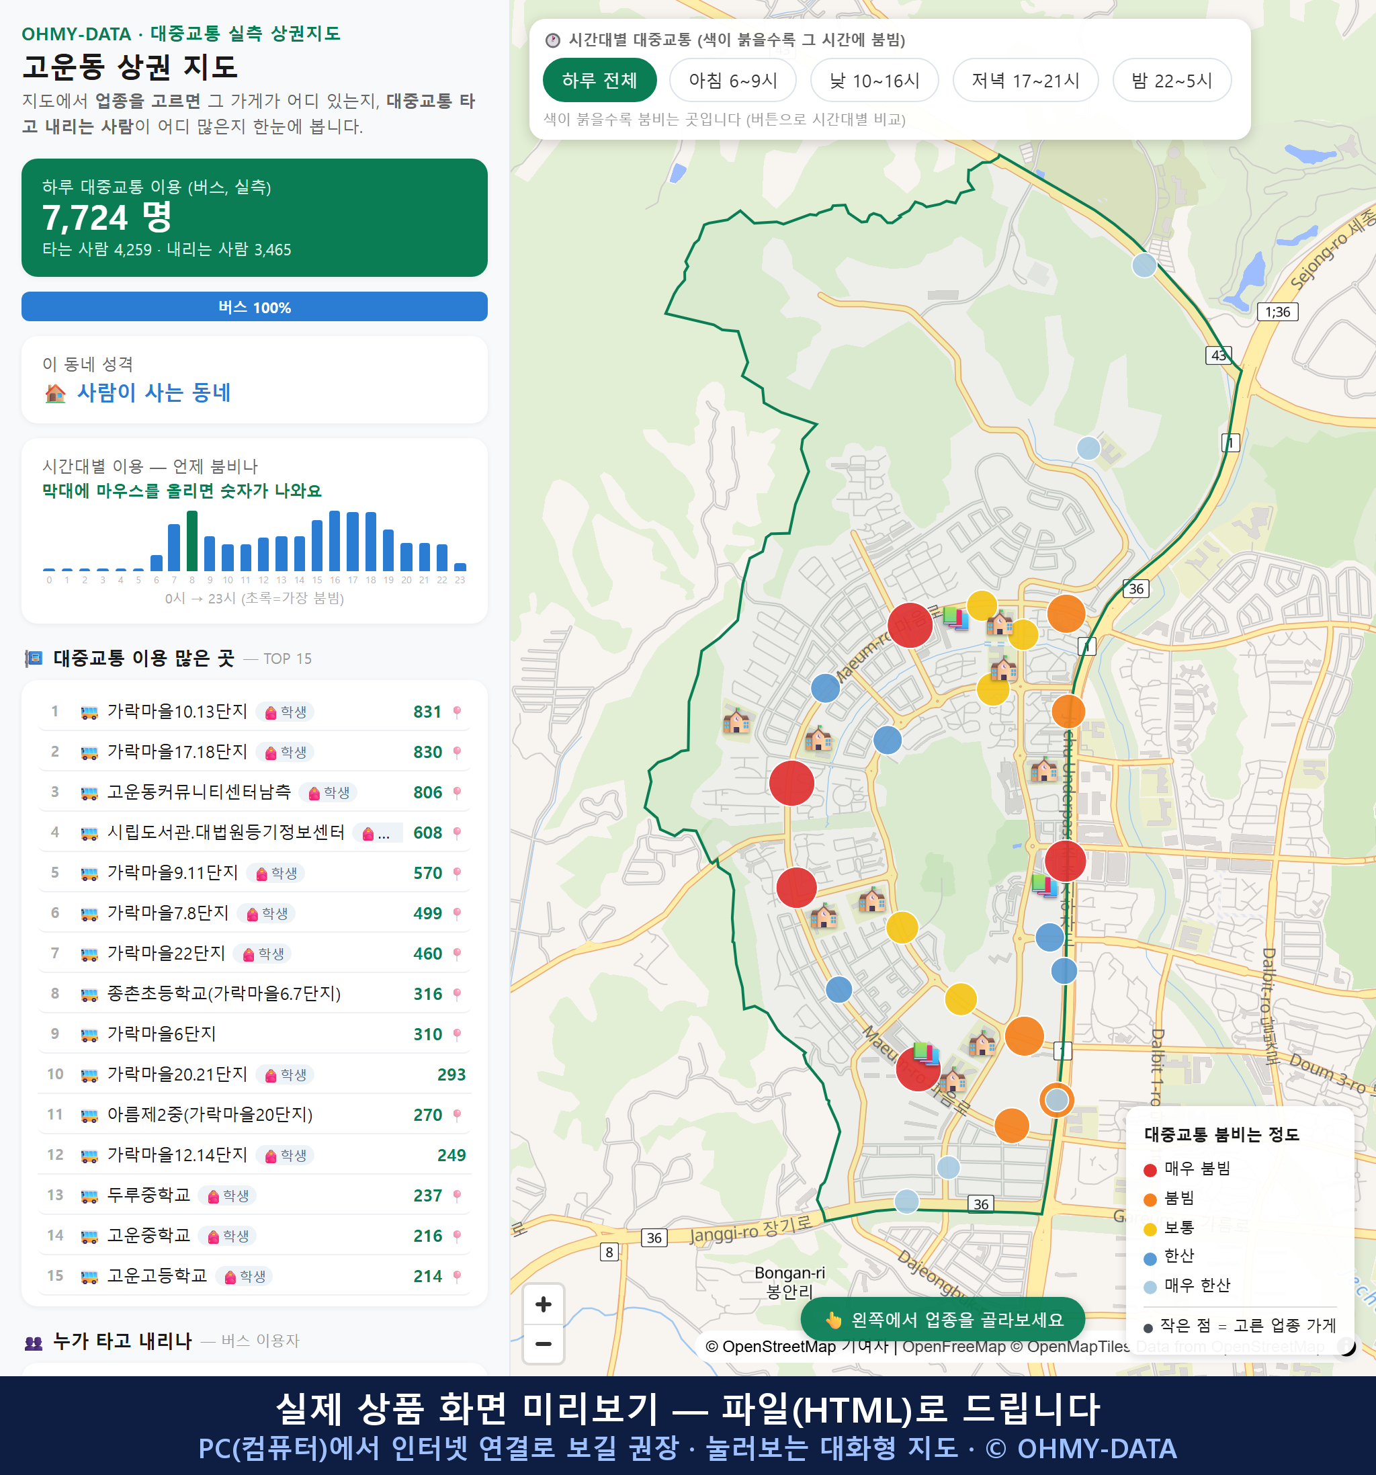Viewport: 1376px width, 1475px height.
Task: Click the house icon next to 사람이 사는 동네
Action: [55, 392]
